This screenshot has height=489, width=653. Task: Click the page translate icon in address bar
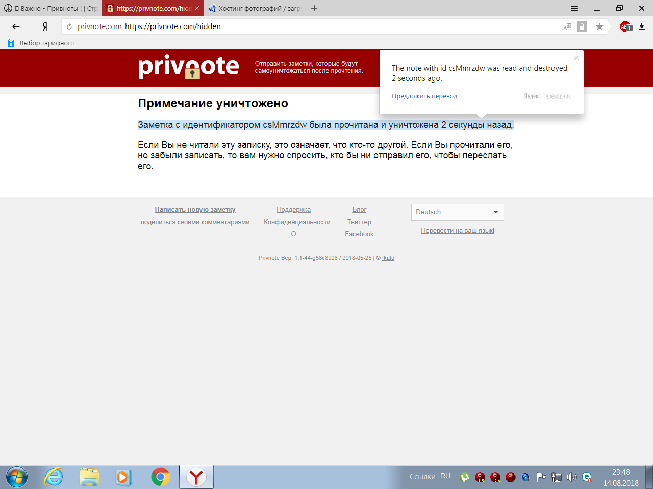pyautogui.click(x=567, y=26)
